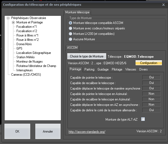Click Choisir le type de Monture button
168x144 pixels.
[x=87, y=56]
